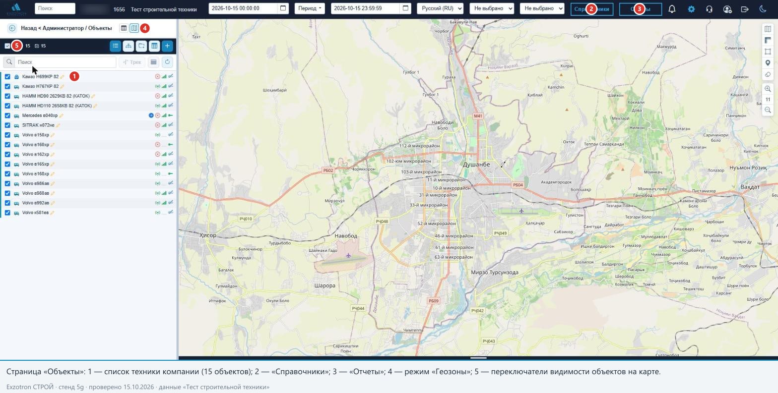Image resolution: width=778 pixels, height=393 pixels.
Task: Select the area rectangle map tool
Action: [x=768, y=52]
